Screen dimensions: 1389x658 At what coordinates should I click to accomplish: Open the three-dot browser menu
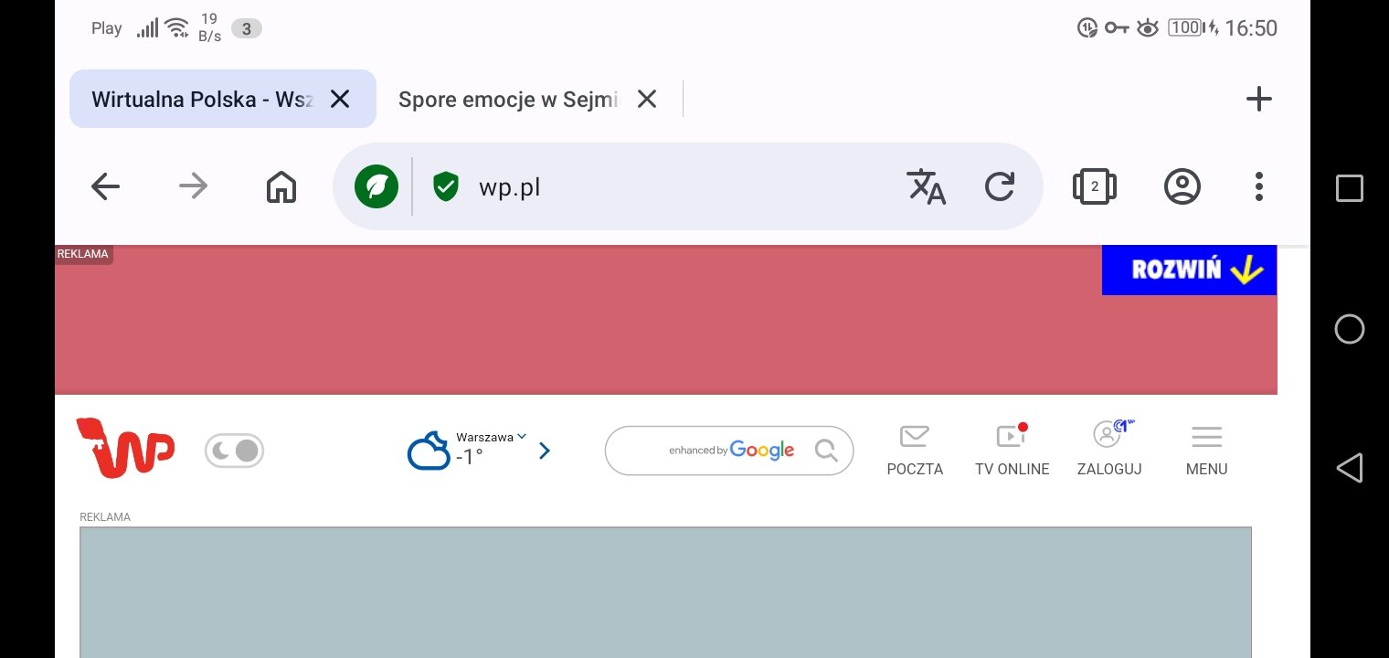[1258, 187]
